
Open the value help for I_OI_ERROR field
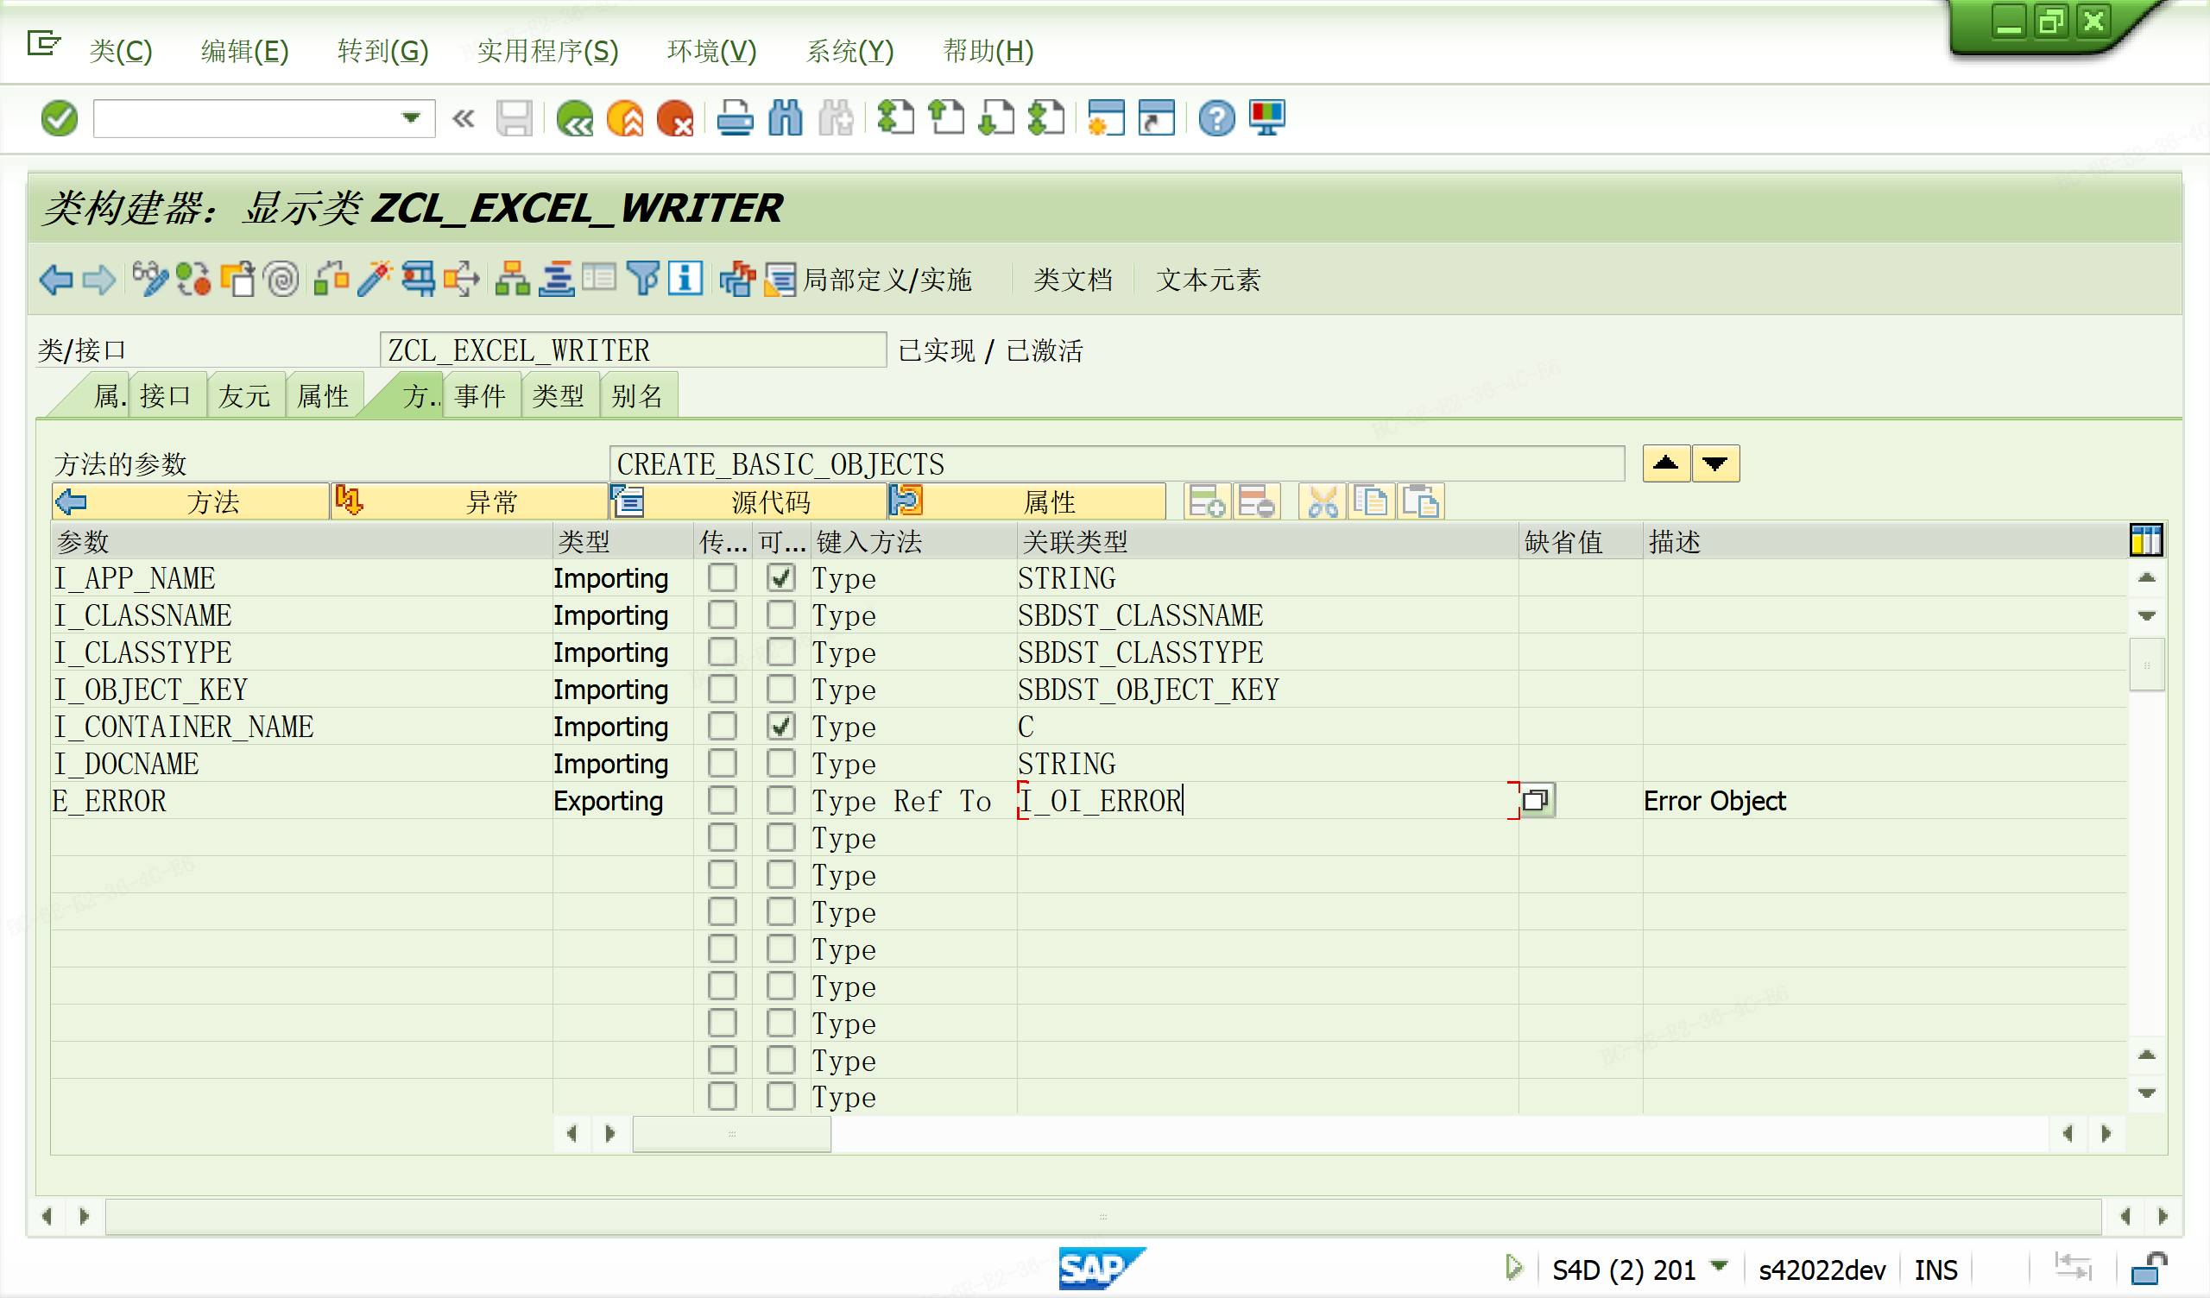click(1536, 801)
